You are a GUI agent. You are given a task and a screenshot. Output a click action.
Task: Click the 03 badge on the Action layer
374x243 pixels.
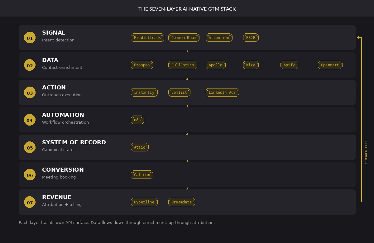click(x=30, y=93)
